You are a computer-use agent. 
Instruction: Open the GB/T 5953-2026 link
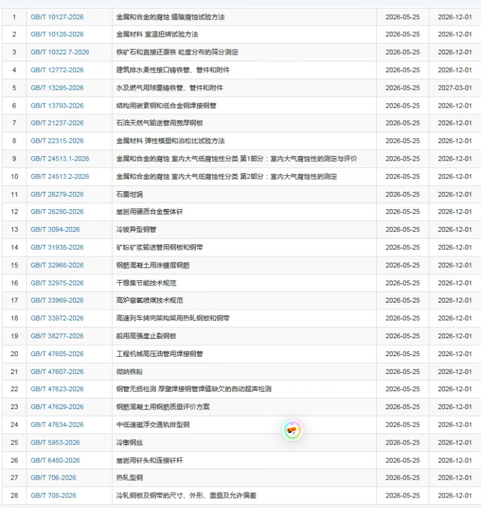coord(55,442)
